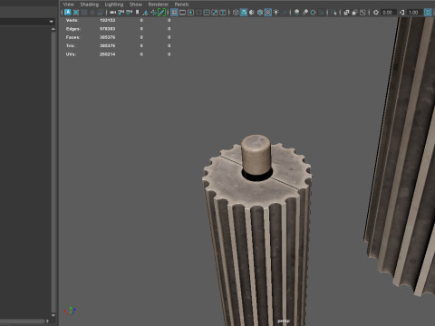This screenshot has height=326, width=435.
Task: Click the Gamma value field showing 1.00
Action: (x=414, y=12)
